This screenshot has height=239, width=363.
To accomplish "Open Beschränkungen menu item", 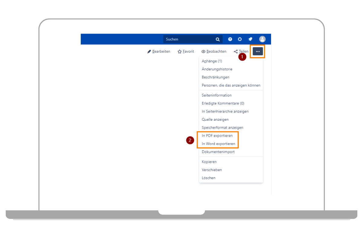I will pyautogui.click(x=215, y=77).
